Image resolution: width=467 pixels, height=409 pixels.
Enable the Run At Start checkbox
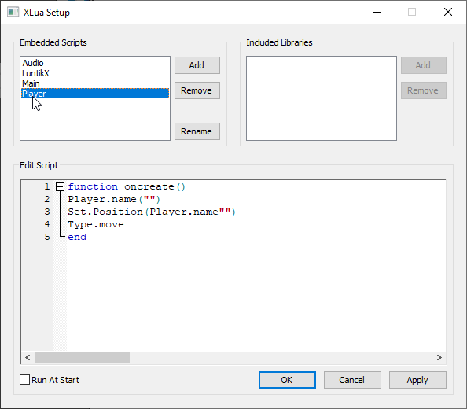click(x=24, y=380)
